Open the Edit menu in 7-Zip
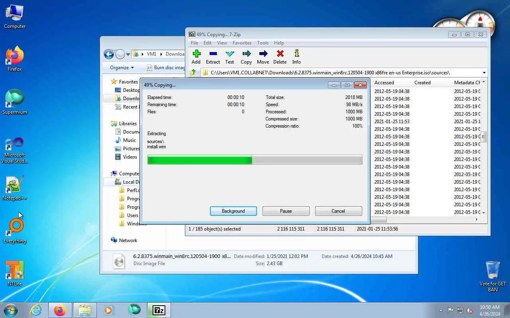 click(208, 43)
